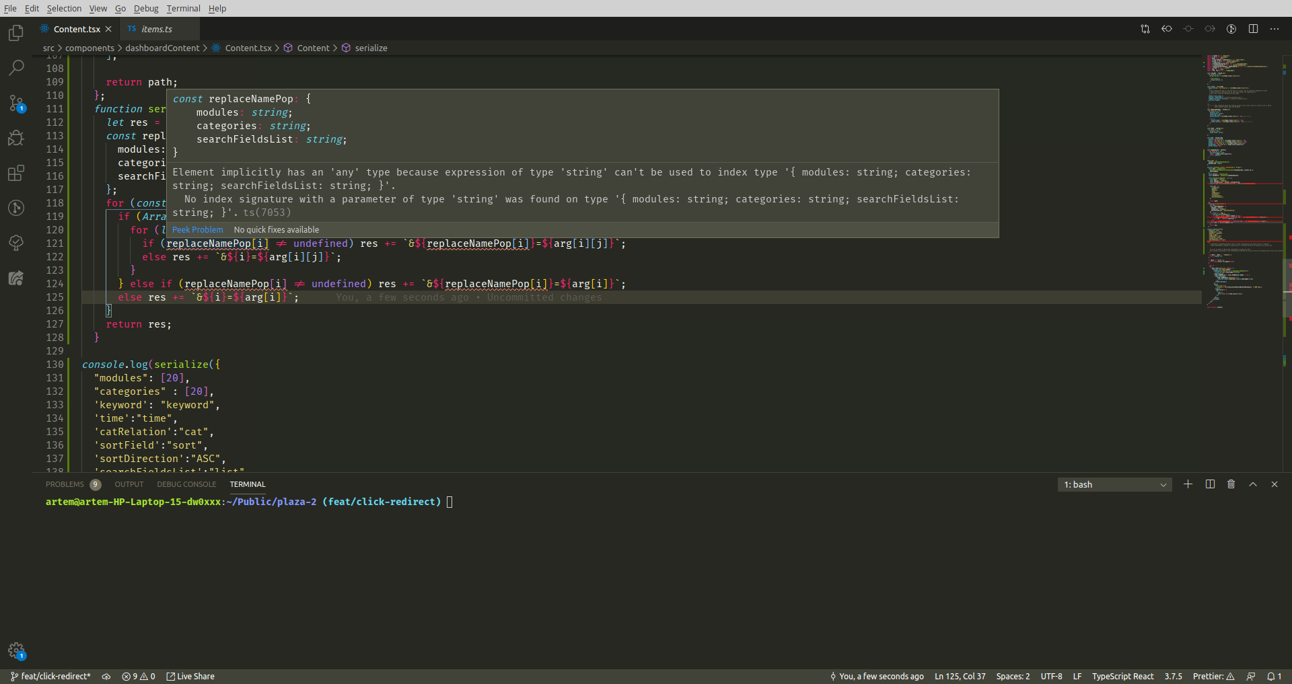1292x684 pixels.
Task: Click Live Share button in status bar
Action: point(190,677)
